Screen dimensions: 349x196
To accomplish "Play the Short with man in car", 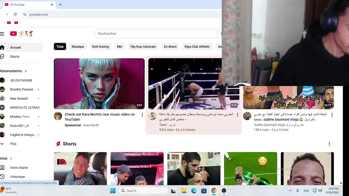I will [80, 169].
